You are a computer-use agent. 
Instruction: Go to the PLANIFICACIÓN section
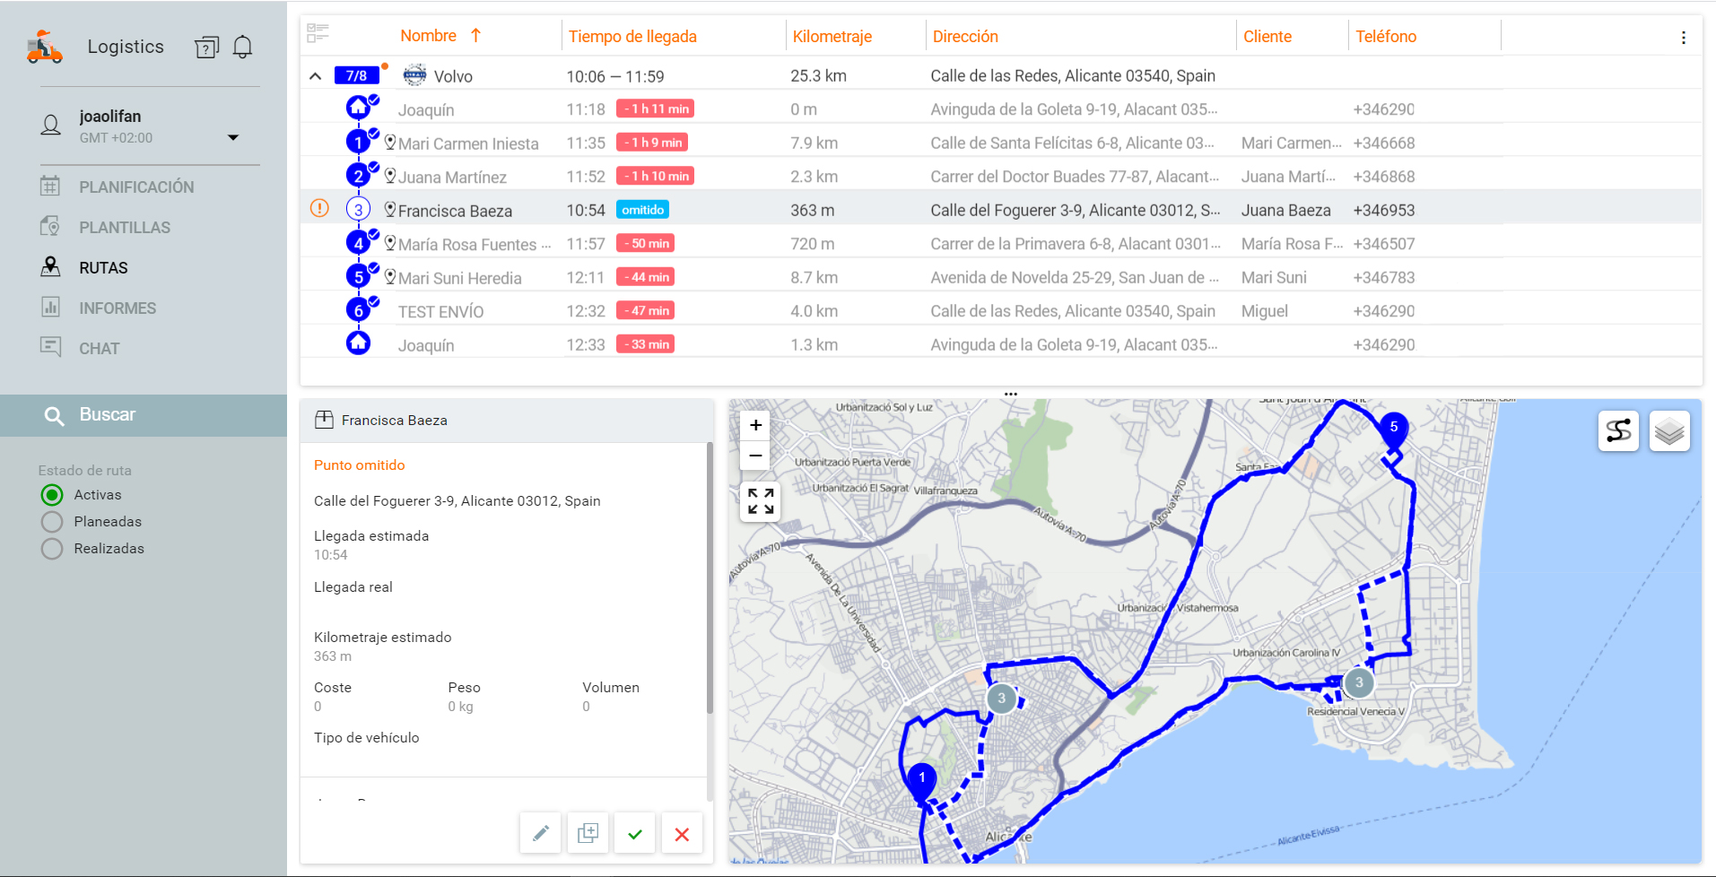(136, 187)
